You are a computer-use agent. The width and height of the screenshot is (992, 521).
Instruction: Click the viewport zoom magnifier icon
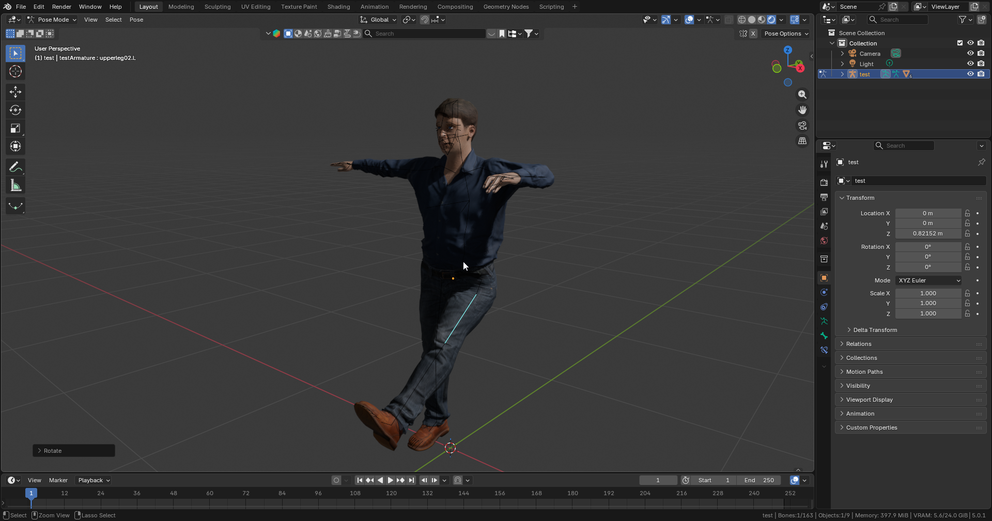pos(802,94)
